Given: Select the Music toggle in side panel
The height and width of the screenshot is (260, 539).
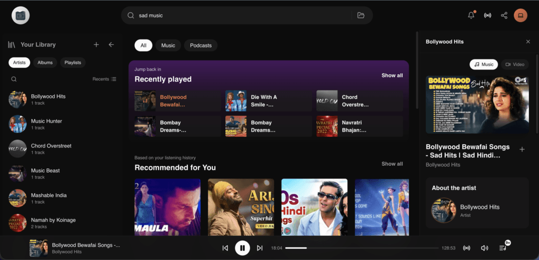Looking at the screenshot, I should point(484,64).
